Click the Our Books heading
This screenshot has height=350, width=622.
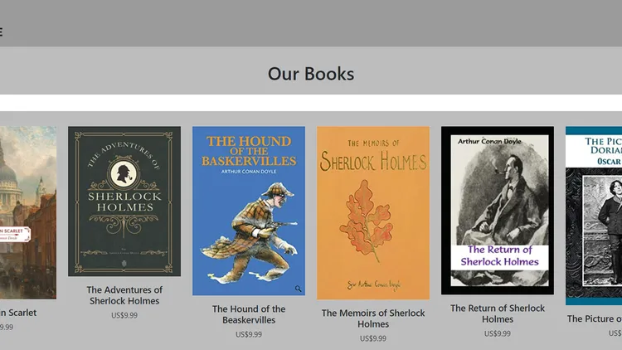[x=311, y=74]
